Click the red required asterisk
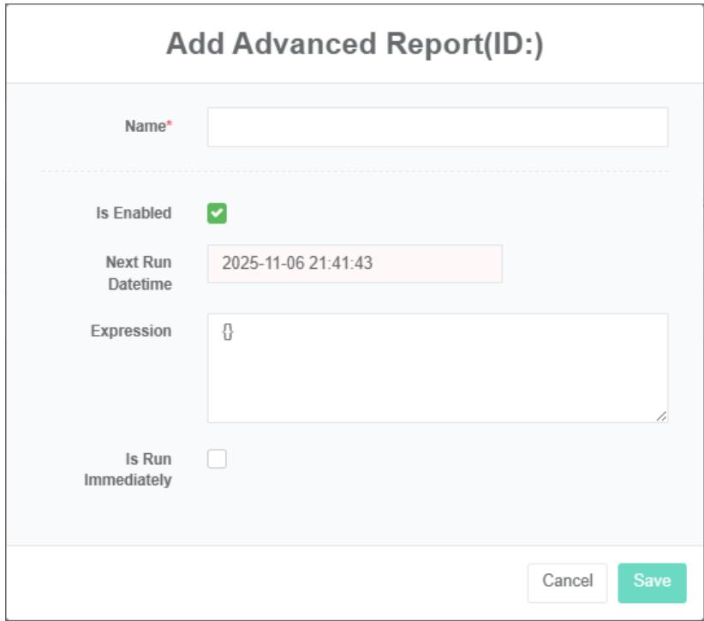This screenshot has width=704, height=621. [x=170, y=126]
